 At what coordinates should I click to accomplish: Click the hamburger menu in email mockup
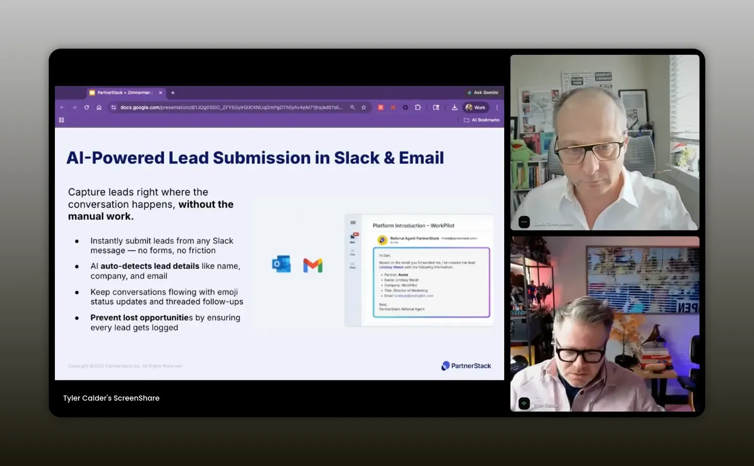pos(353,223)
